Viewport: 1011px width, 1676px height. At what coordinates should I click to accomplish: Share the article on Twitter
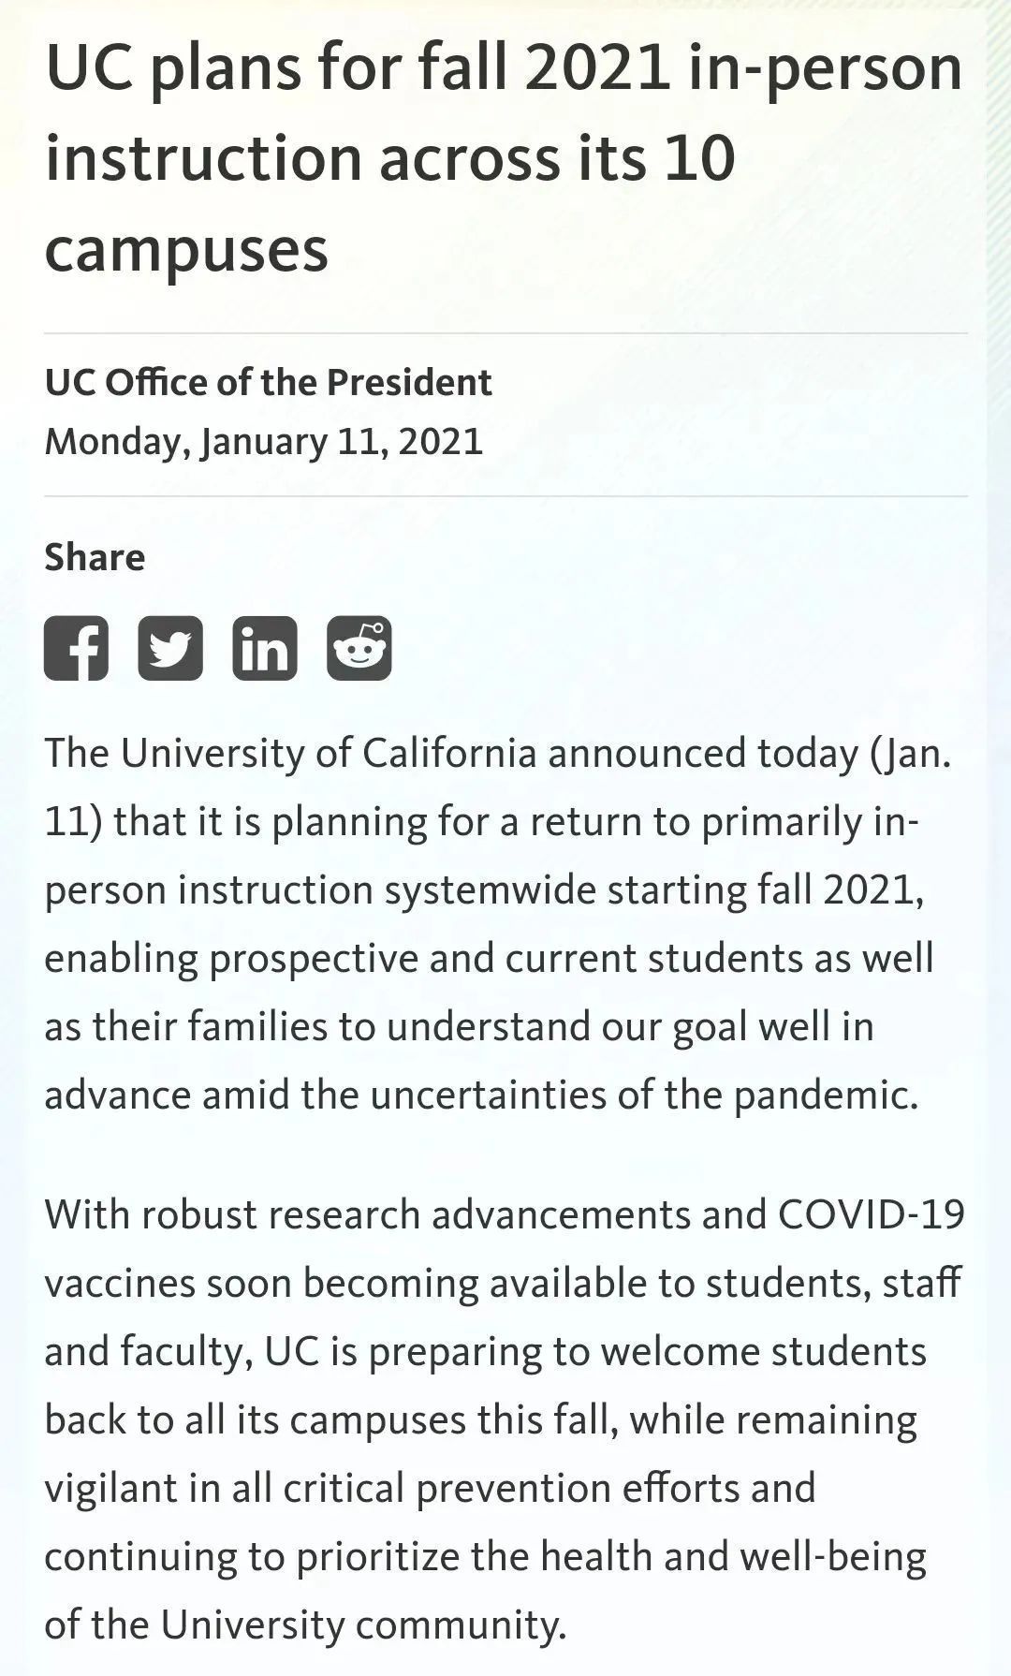click(x=170, y=648)
